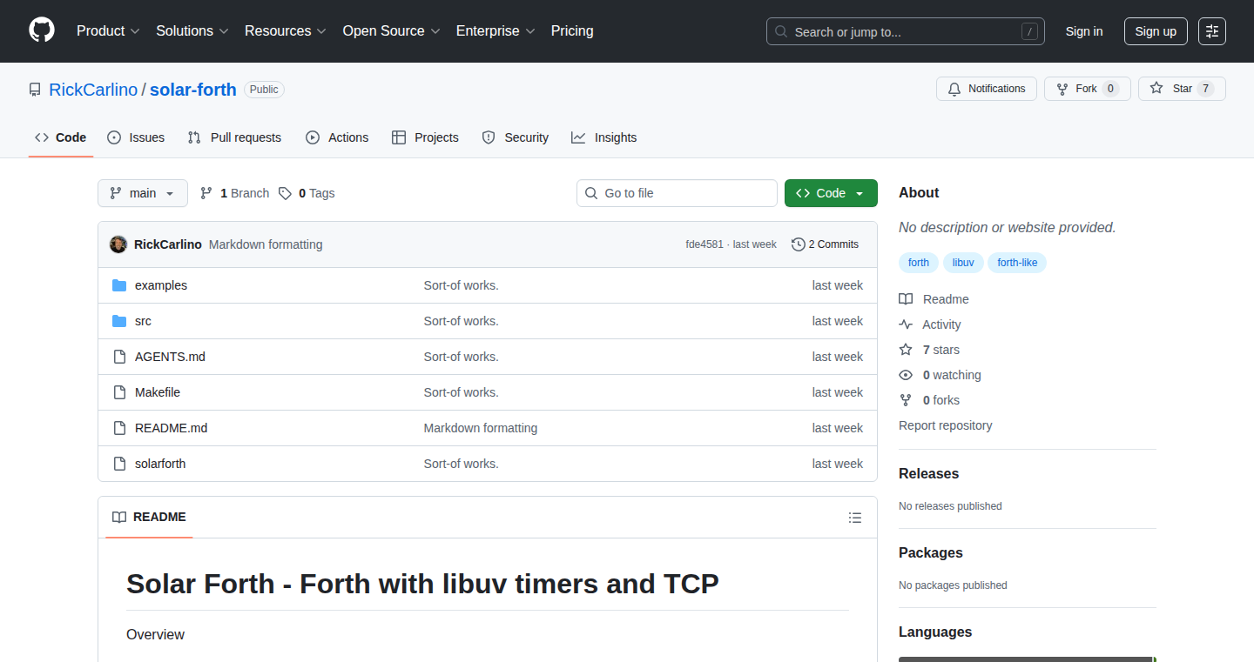Screen dimensions: 1254x662
Task: Open the Pricing page
Action: point(572,31)
